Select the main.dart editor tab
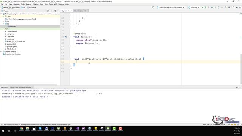Screen dimensions: 242x136 [x=67, y=11]
